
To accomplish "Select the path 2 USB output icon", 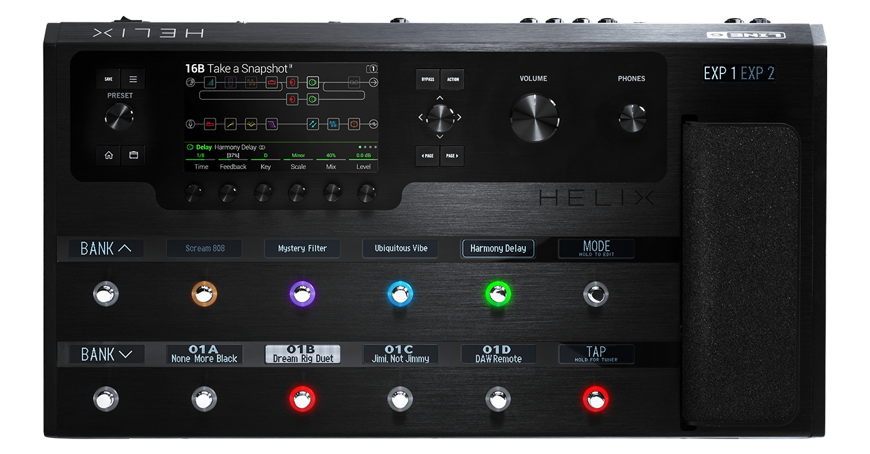I will 373,124.
